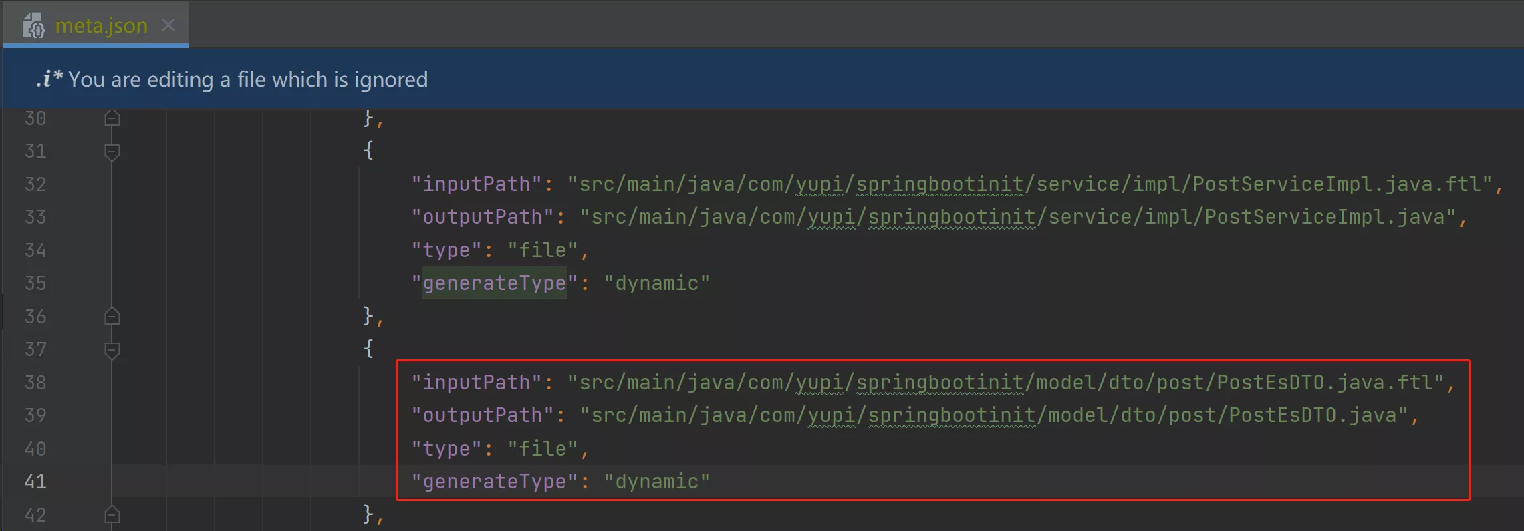Click line number 30 in the gutter
The width and height of the screenshot is (1524, 531).
click(35, 118)
